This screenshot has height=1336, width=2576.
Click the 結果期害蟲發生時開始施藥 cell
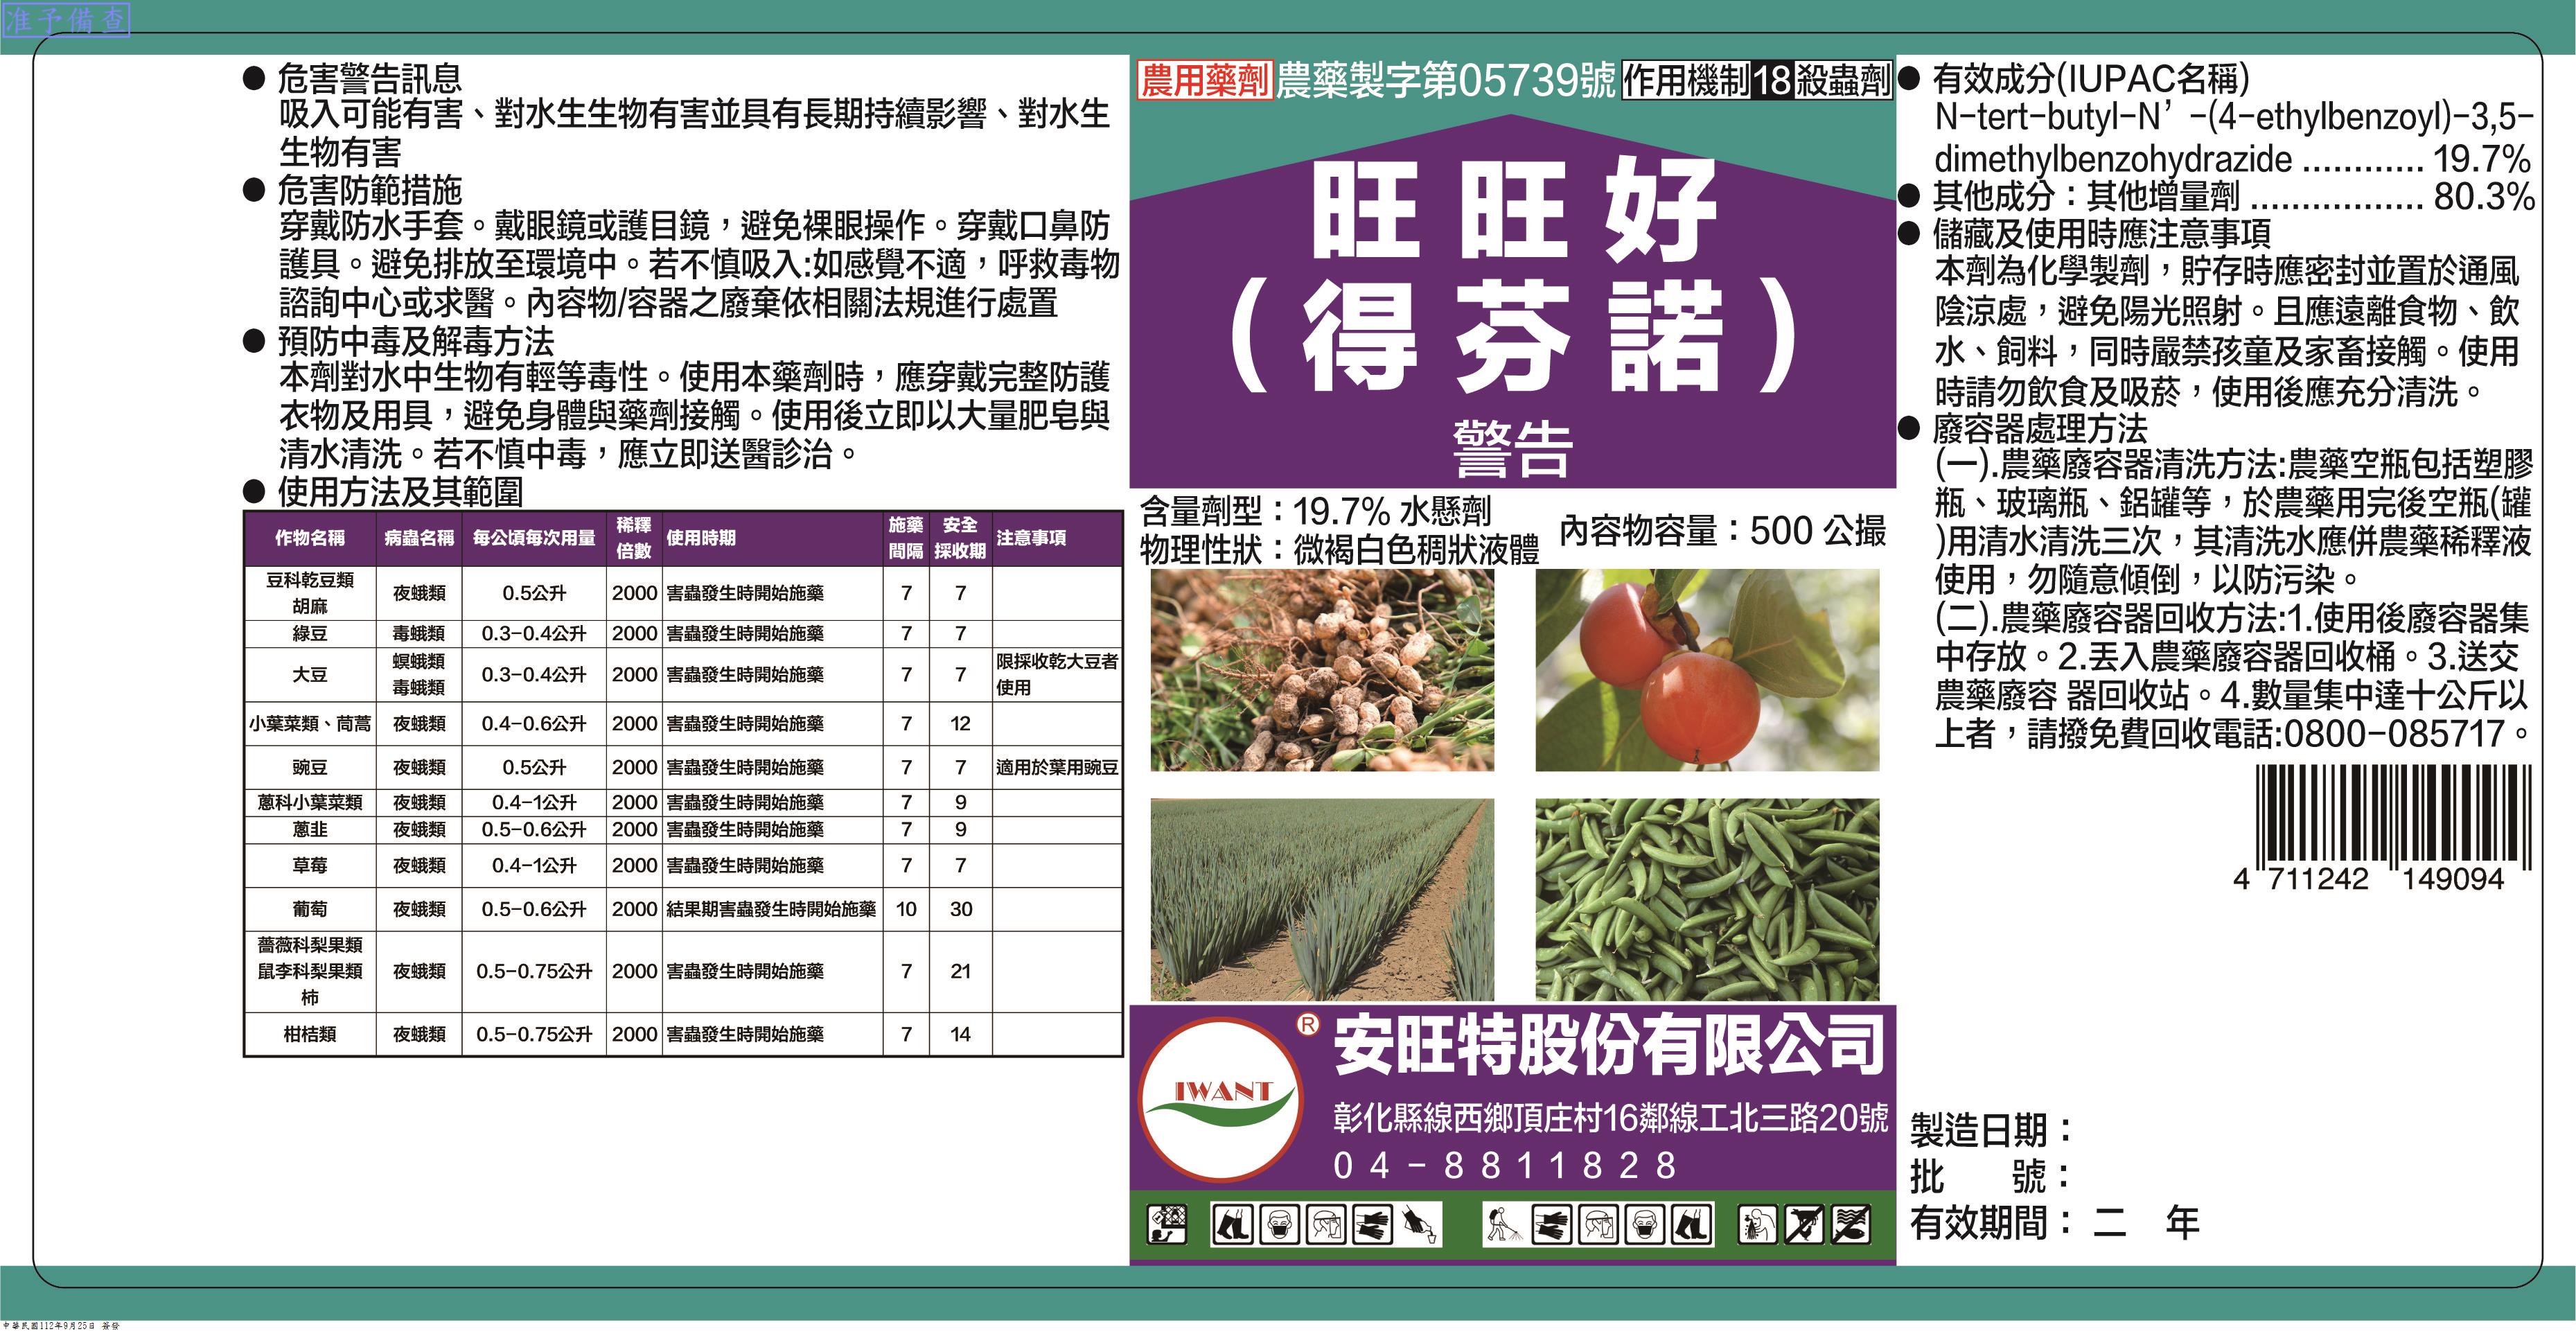point(771,910)
